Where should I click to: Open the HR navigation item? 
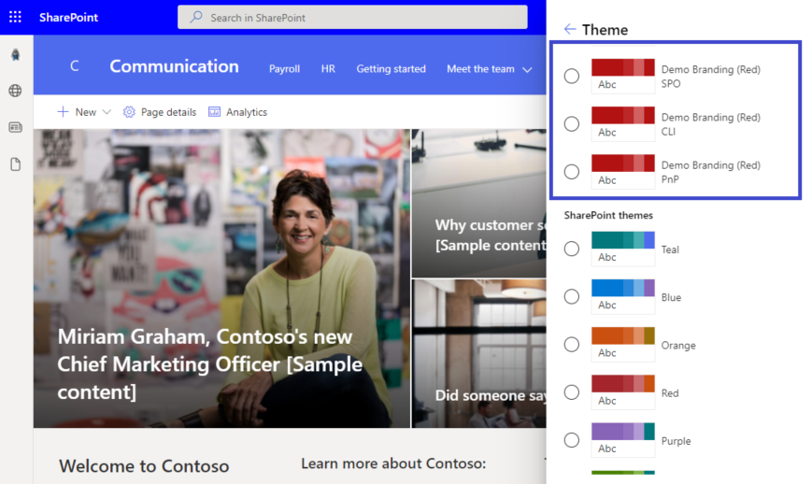(328, 69)
